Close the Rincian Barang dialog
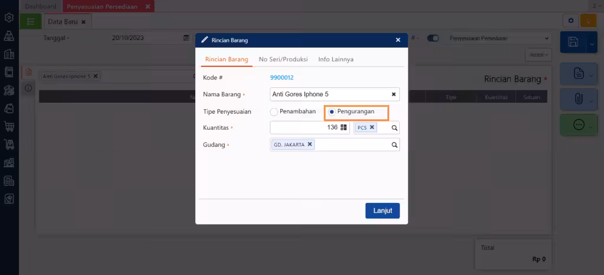604x275 pixels. click(398, 40)
